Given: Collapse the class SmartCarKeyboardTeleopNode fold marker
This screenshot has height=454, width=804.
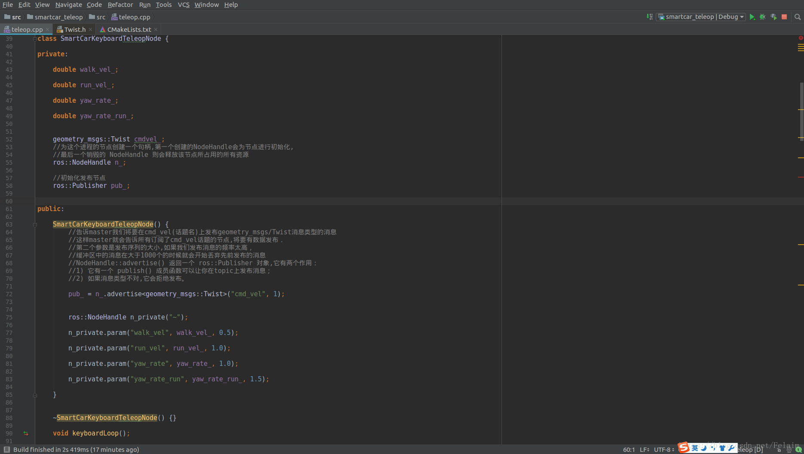Looking at the screenshot, I should coord(35,39).
